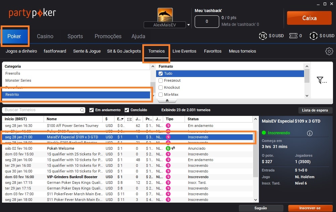Sort by Início (BRST) column header
Screen dimensions: 336x212
[23, 119]
